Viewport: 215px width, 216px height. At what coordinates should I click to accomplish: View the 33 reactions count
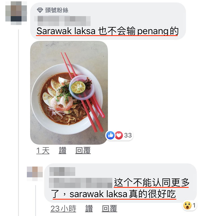point(128,135)
